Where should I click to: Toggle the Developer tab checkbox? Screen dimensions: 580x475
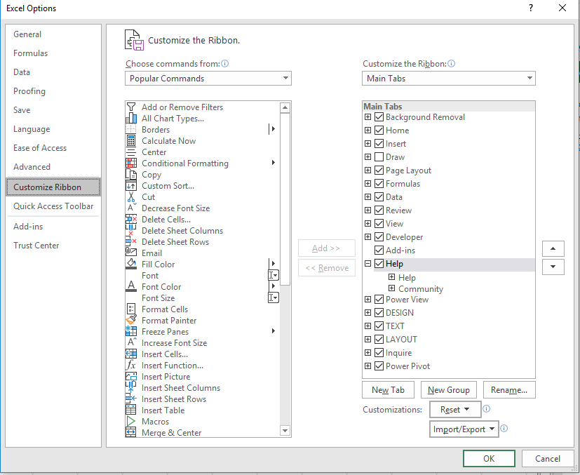coord(379,236)
